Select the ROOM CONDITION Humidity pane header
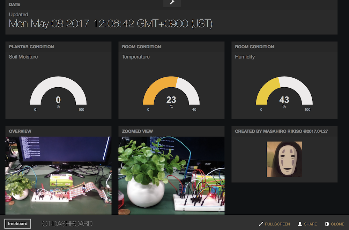 coord(254,47)
